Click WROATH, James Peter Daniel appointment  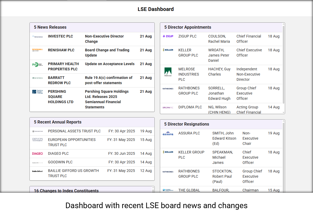coord(221,55)
